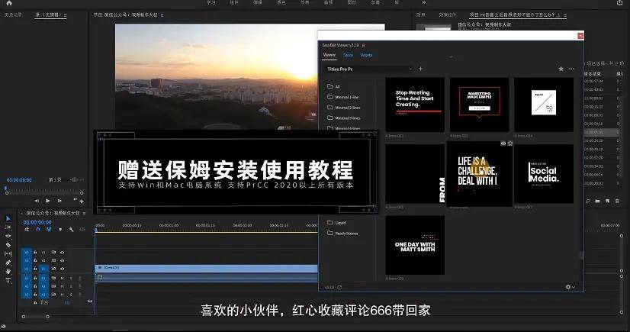Screen dimensions: 630x332
Task: Open Stop Wasting Time And Start Creating thumbnail
Action: tap(415, 105)
